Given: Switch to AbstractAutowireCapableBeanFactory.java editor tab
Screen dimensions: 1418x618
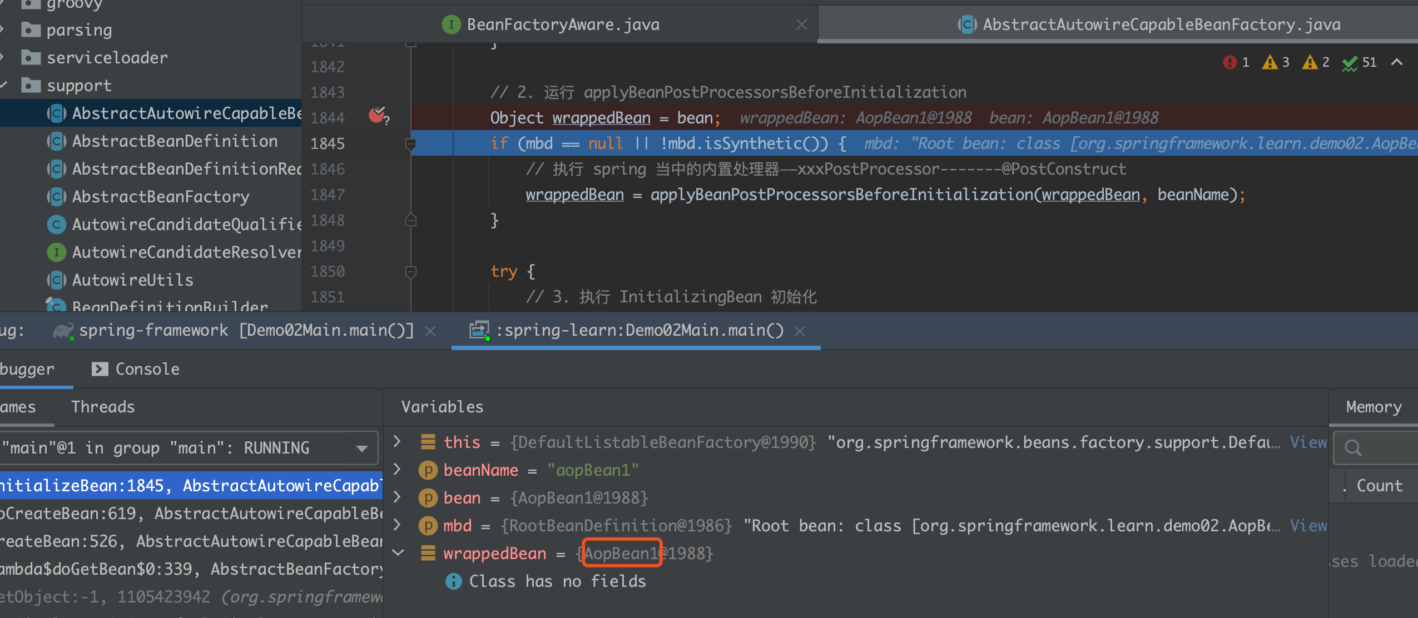Looking at the screenshot, I should coord(1149,24).
